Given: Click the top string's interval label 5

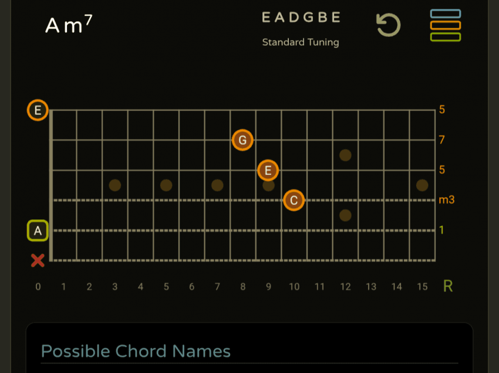Looking at the screenshot, I should (441, 110).
